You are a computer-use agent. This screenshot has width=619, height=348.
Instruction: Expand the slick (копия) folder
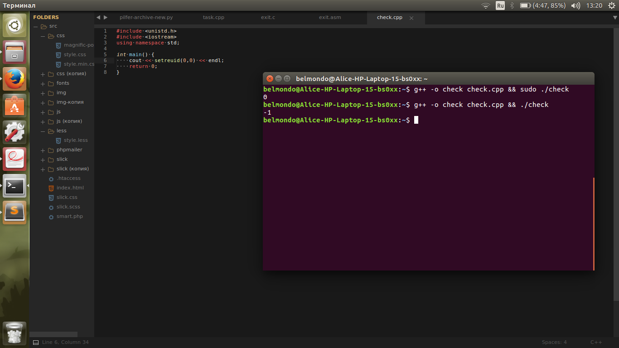coord(43,169)
